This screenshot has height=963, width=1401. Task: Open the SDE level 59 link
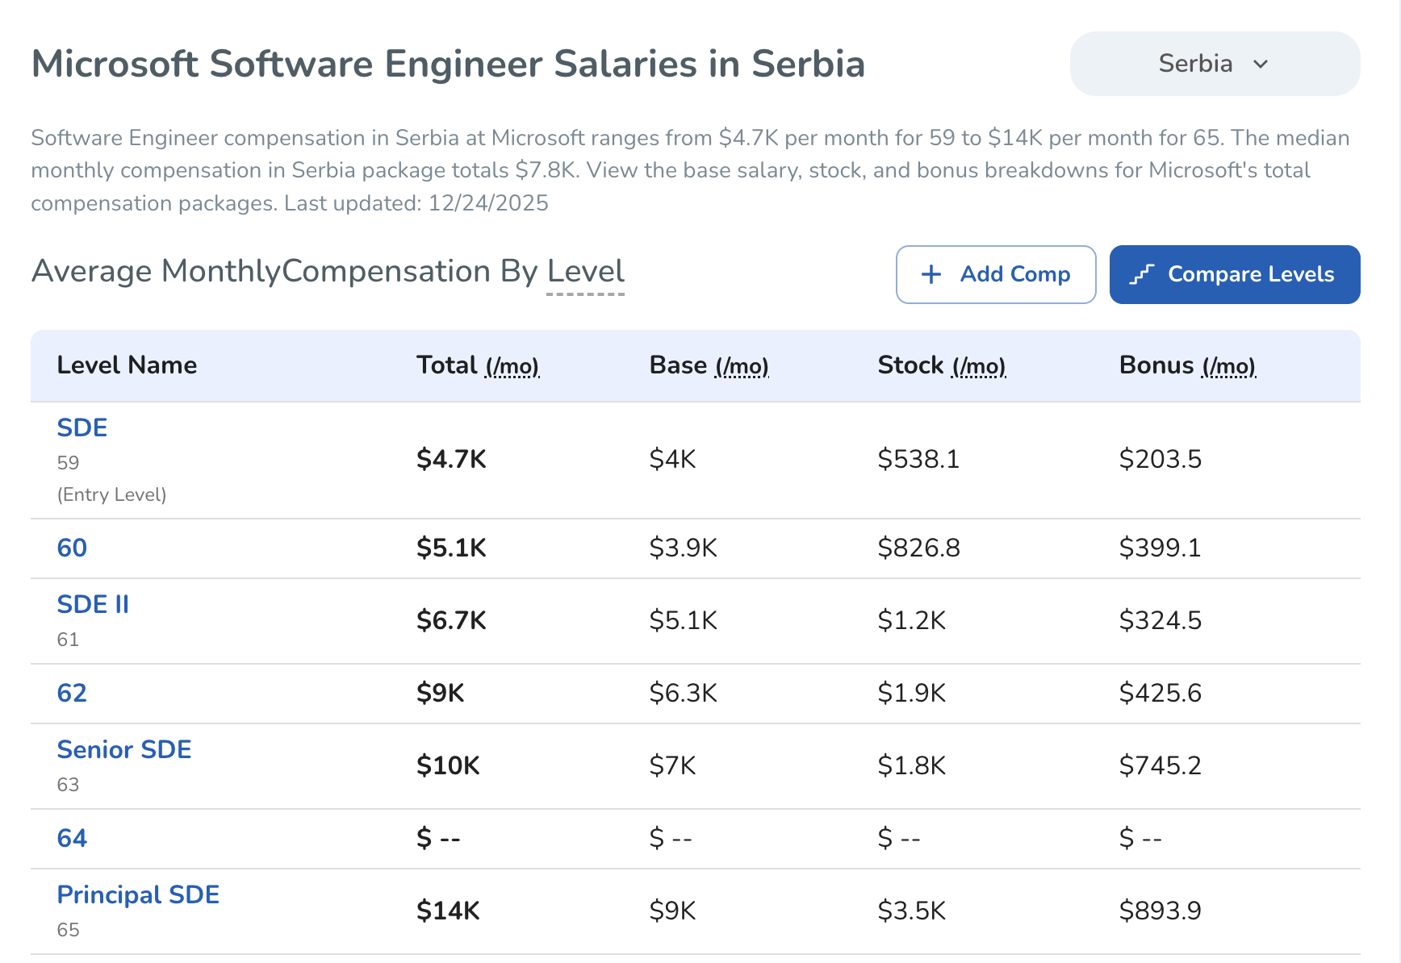click(82, 427)
